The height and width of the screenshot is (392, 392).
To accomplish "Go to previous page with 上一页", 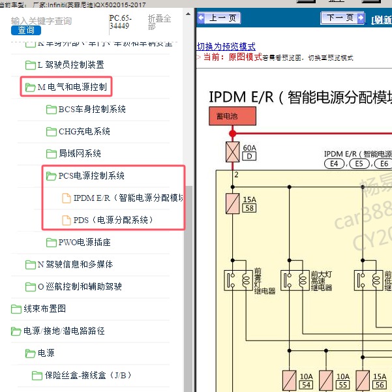I will 219,18.
